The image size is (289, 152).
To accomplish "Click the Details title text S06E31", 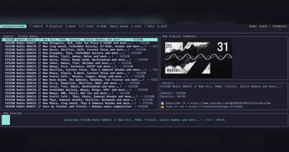I will click(221, 87).
